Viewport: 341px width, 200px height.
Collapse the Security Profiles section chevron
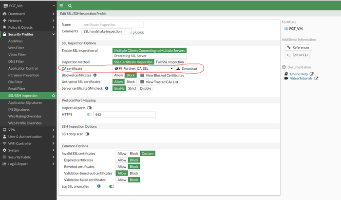pos(53,34)
